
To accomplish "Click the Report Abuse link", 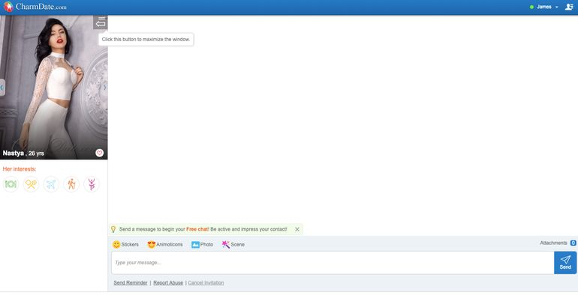I will coord(168,283).
